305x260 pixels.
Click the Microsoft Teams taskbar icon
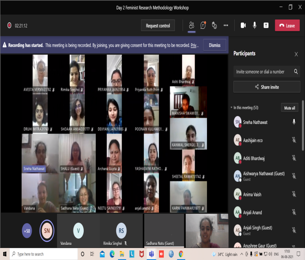pyautogui.click(x=150, y=254)
